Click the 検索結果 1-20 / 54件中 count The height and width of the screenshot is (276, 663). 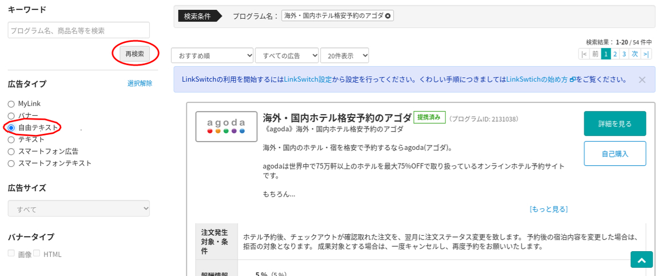[x=619, y=42]
